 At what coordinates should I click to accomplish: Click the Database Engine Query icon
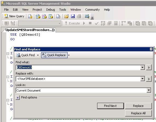30,16
